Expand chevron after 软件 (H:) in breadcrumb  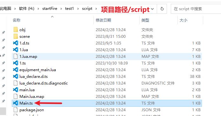point(38,9)
